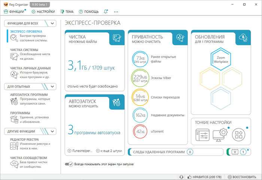
Task: Click the 1 counter badge at bottom right
Action: [x=243, y=152]
